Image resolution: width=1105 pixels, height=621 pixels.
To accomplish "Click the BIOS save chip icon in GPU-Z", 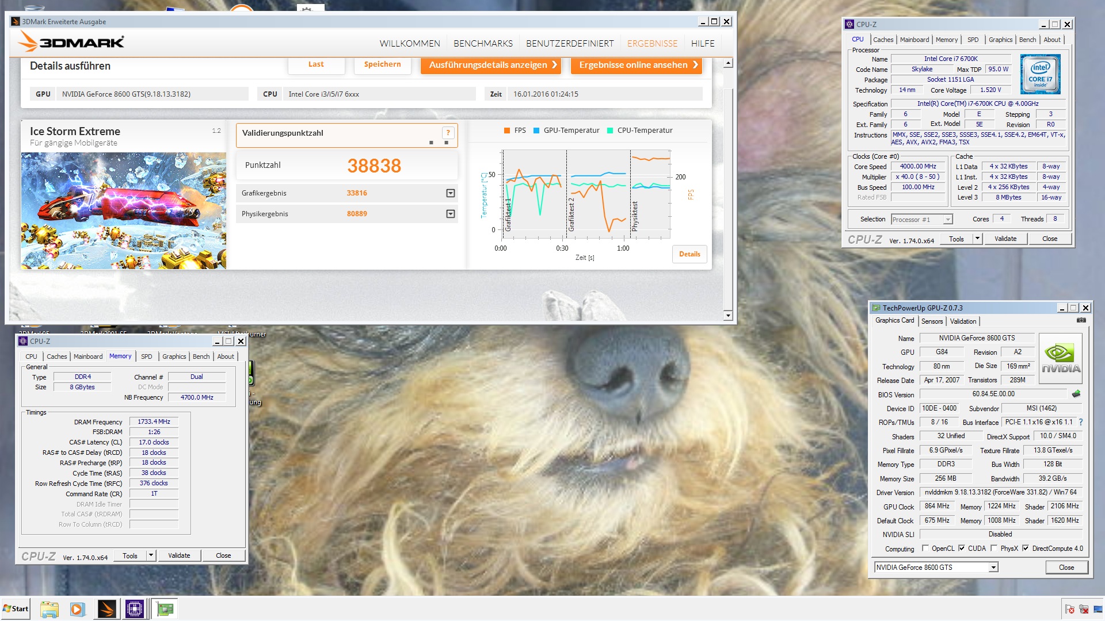I will point(1076,394).
